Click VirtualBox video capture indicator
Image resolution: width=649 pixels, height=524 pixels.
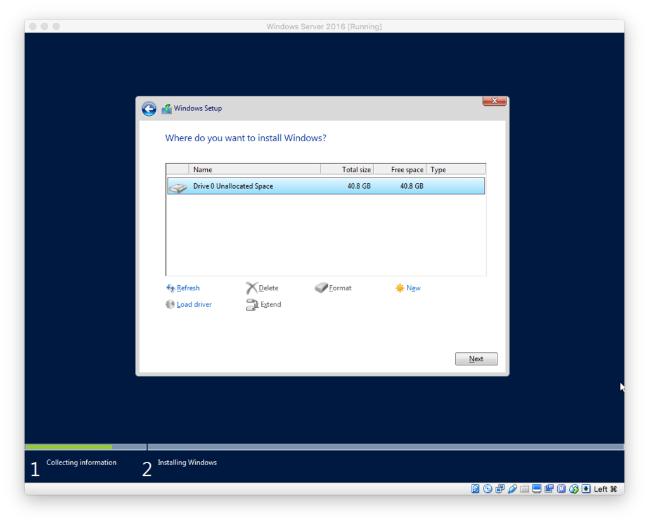pyautogui.click(x=549, y=489)
